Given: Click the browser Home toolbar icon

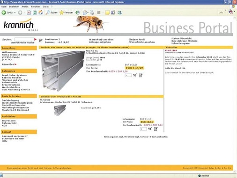Looking at the screenshot, I should [x=41, y=13].
